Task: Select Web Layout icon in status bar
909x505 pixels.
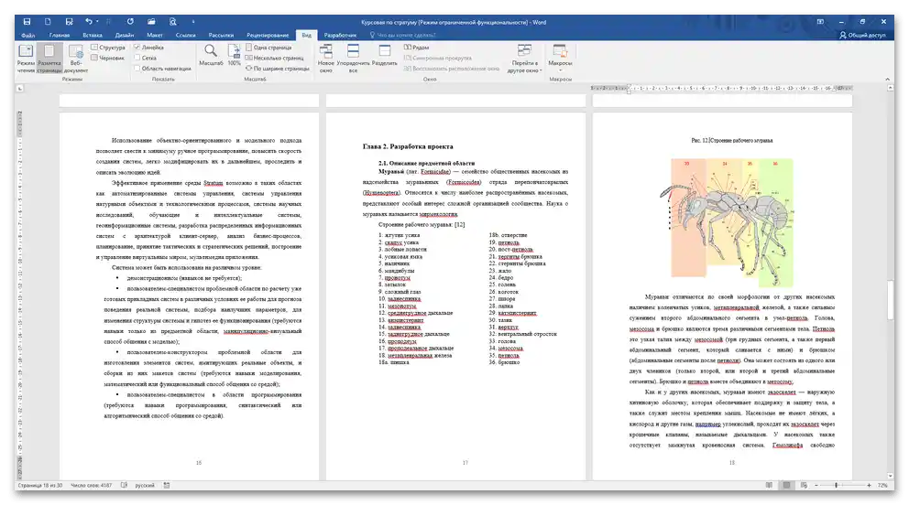Action: (804, 486)
